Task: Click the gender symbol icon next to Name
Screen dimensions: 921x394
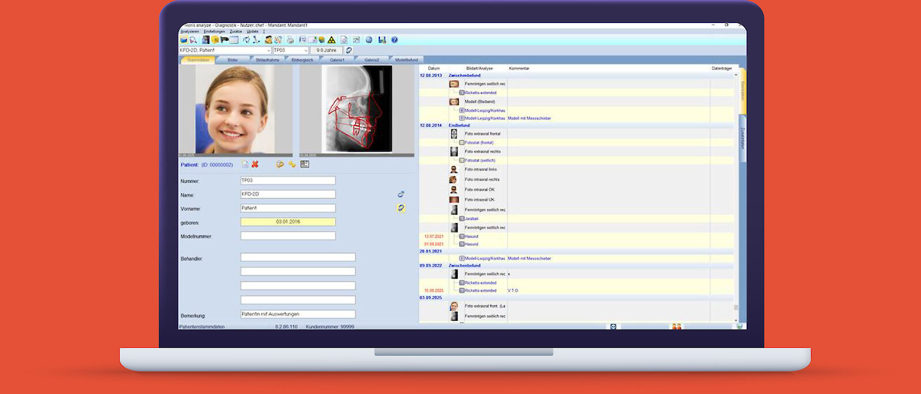Action: (x=401, y=194)
